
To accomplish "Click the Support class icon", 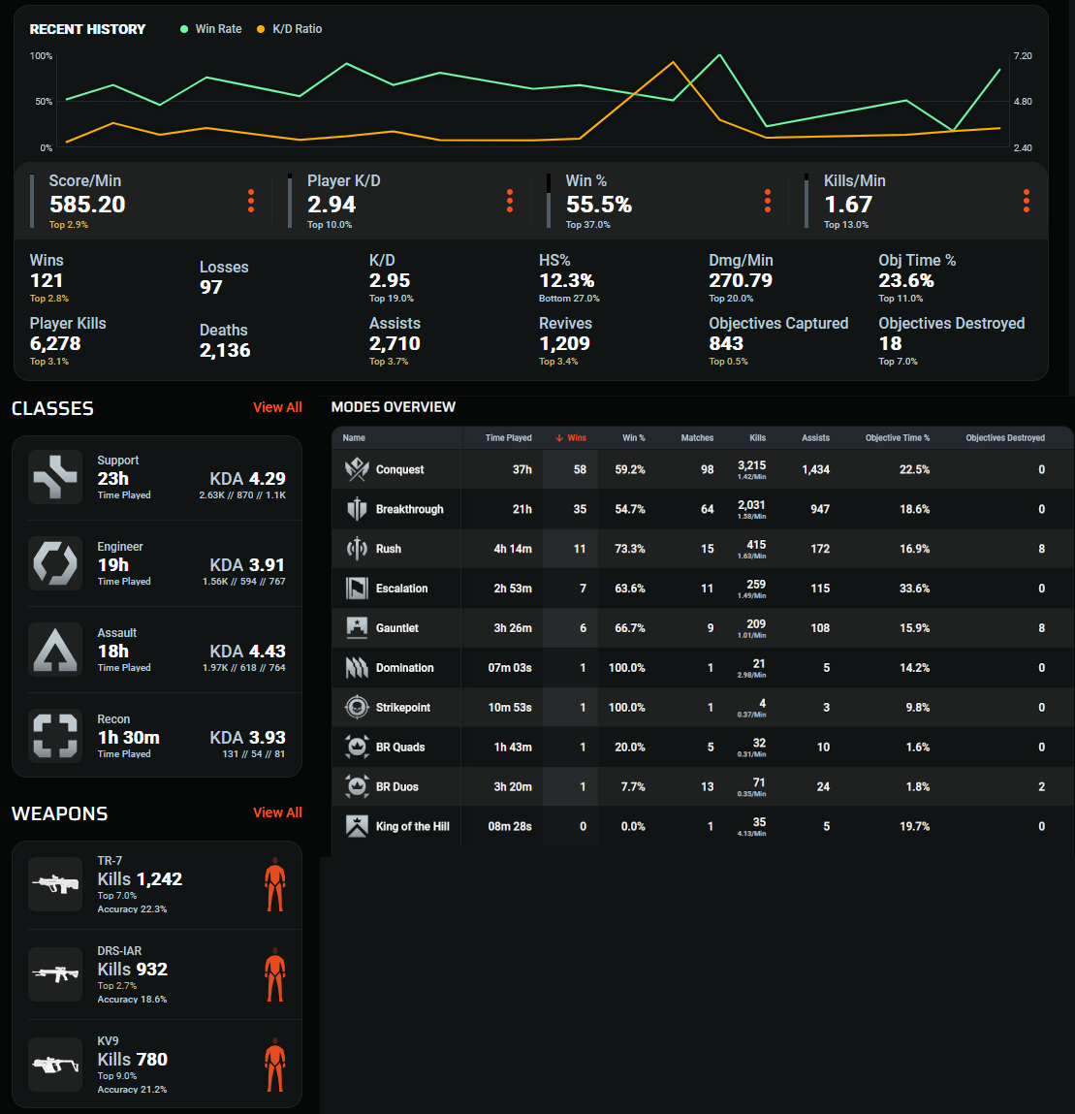I will (55, 477).
